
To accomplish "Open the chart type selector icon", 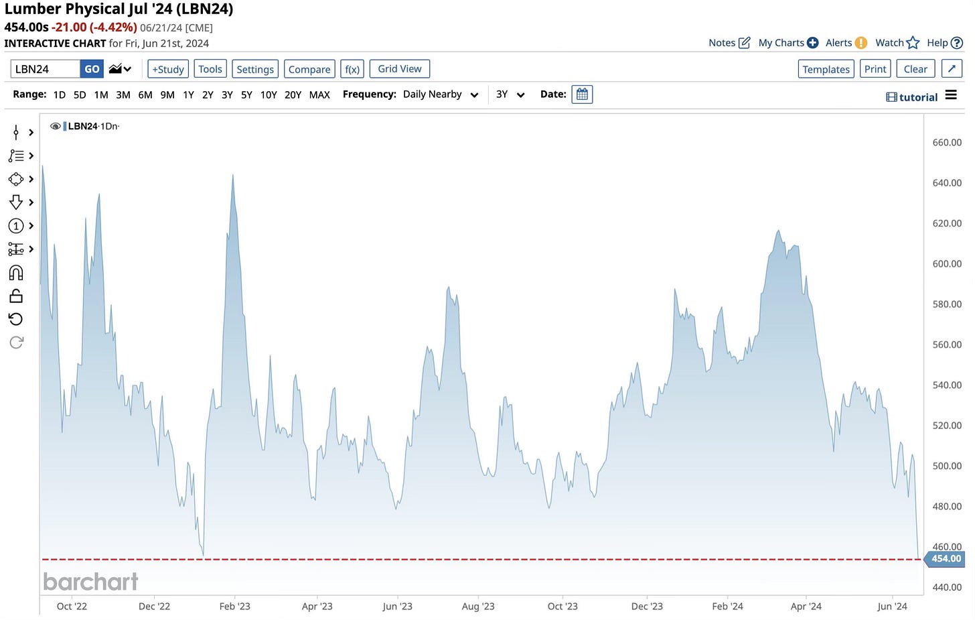I will click(x=121, y=69).
